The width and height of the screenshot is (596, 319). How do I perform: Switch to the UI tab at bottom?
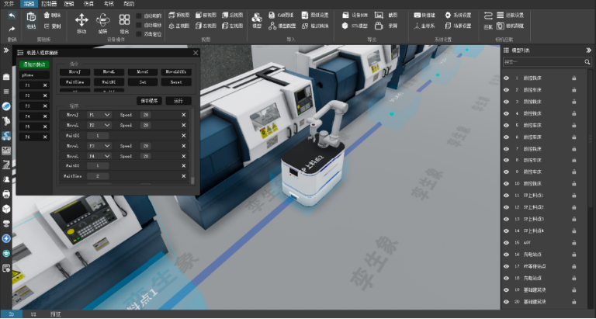coord(33,314)
